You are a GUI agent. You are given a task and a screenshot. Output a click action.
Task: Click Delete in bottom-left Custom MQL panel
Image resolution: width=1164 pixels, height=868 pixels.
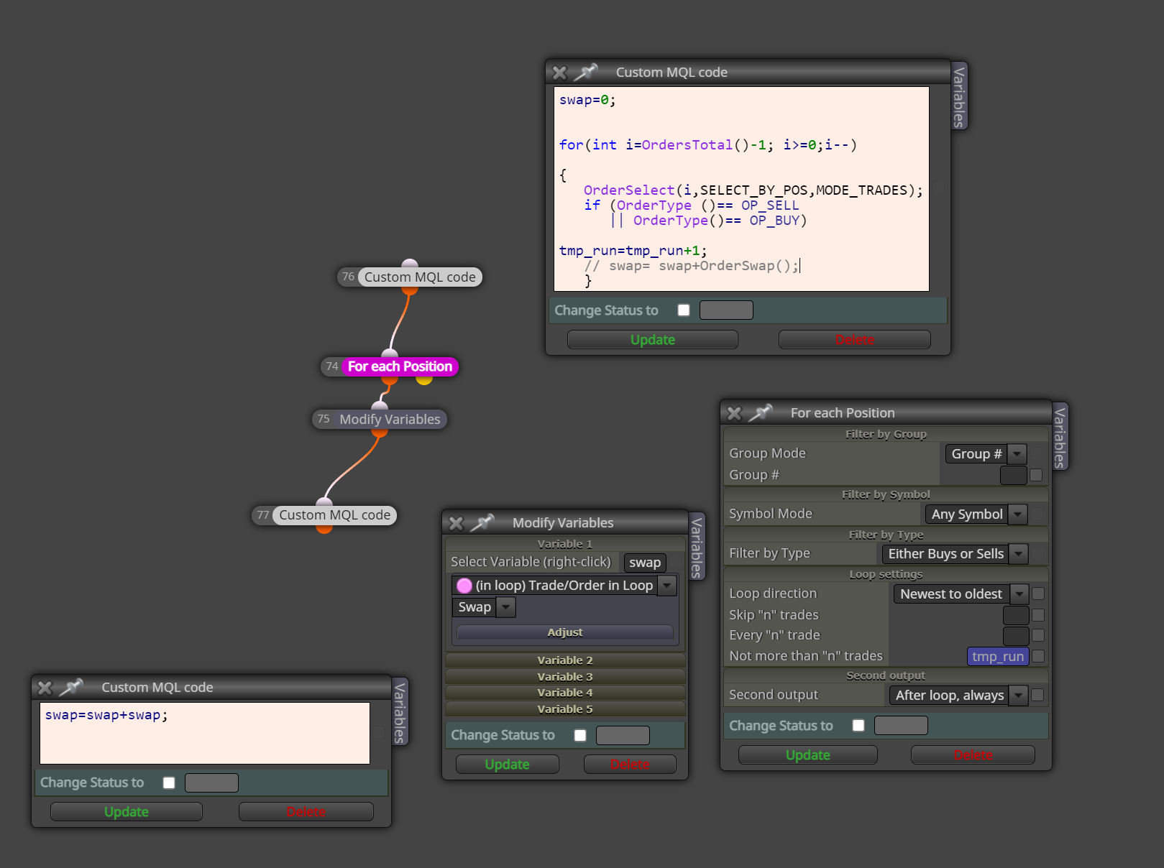coord(306,811)
